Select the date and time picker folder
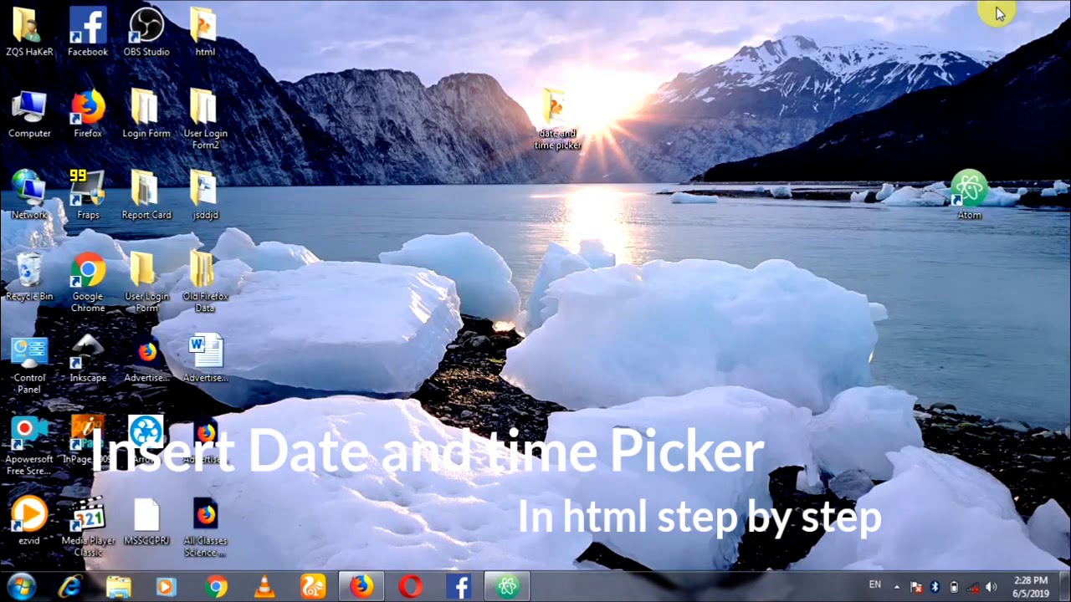This screenshot has height=602, width=1071. tap(557, 119)
